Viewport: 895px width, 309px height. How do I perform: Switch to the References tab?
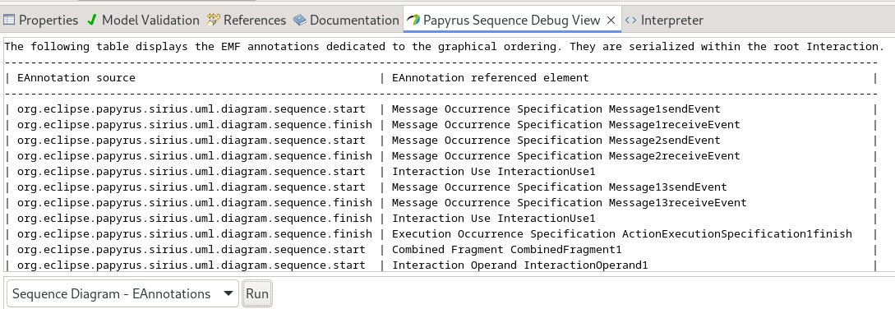coord(247,20)
